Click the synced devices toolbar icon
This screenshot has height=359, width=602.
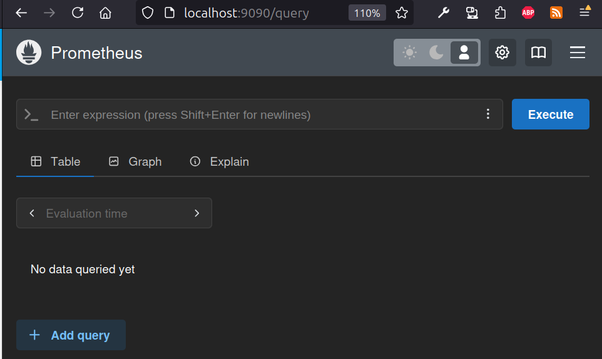472,13
